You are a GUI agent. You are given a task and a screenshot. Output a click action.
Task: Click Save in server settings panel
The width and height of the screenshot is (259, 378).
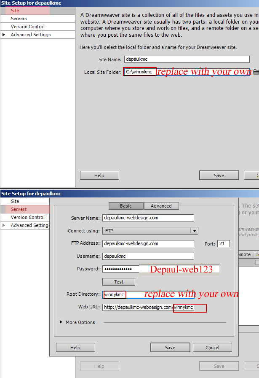coord(170,348)
